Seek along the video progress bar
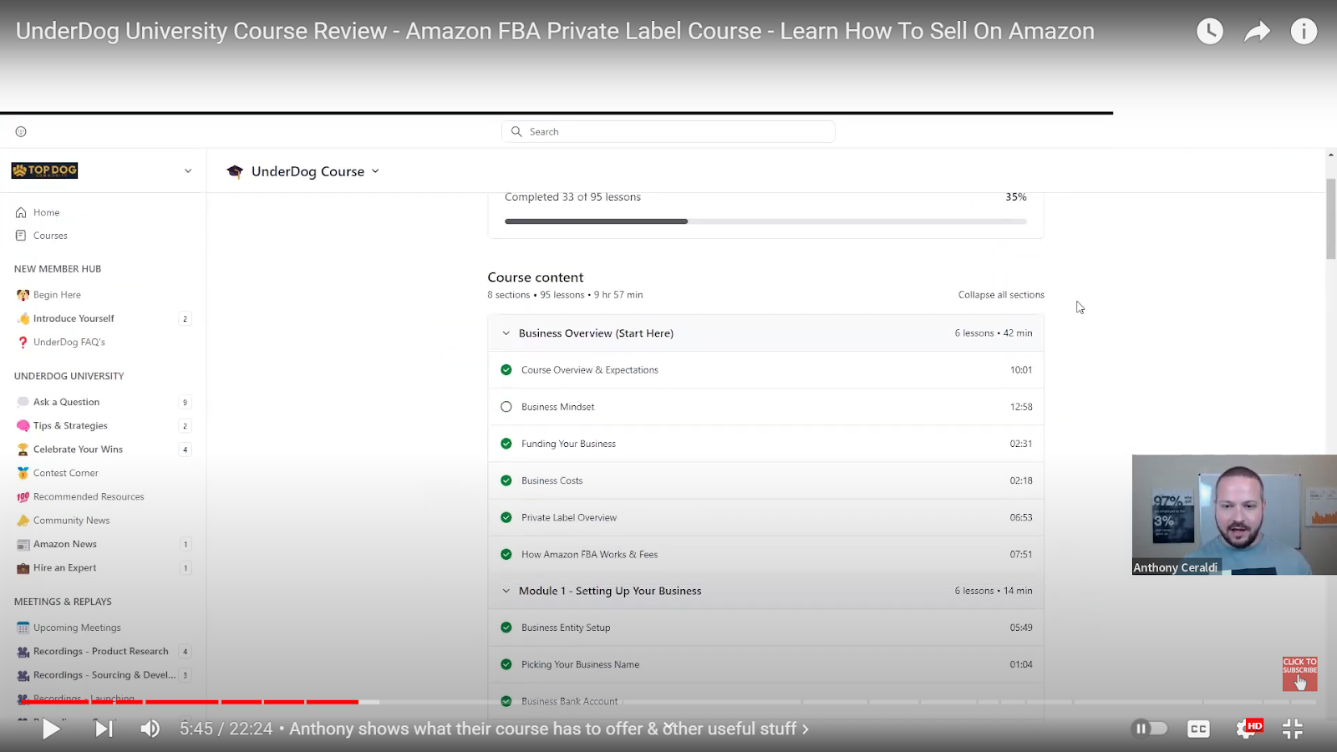The image size is (1337, 752). click(x=668, y=702)
